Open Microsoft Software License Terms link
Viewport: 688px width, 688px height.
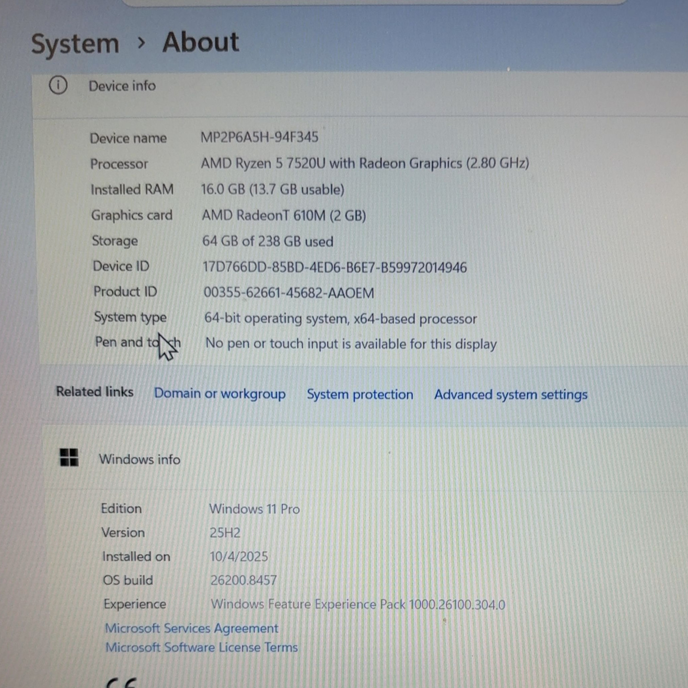pyautogui.click(x=202, y=647)
